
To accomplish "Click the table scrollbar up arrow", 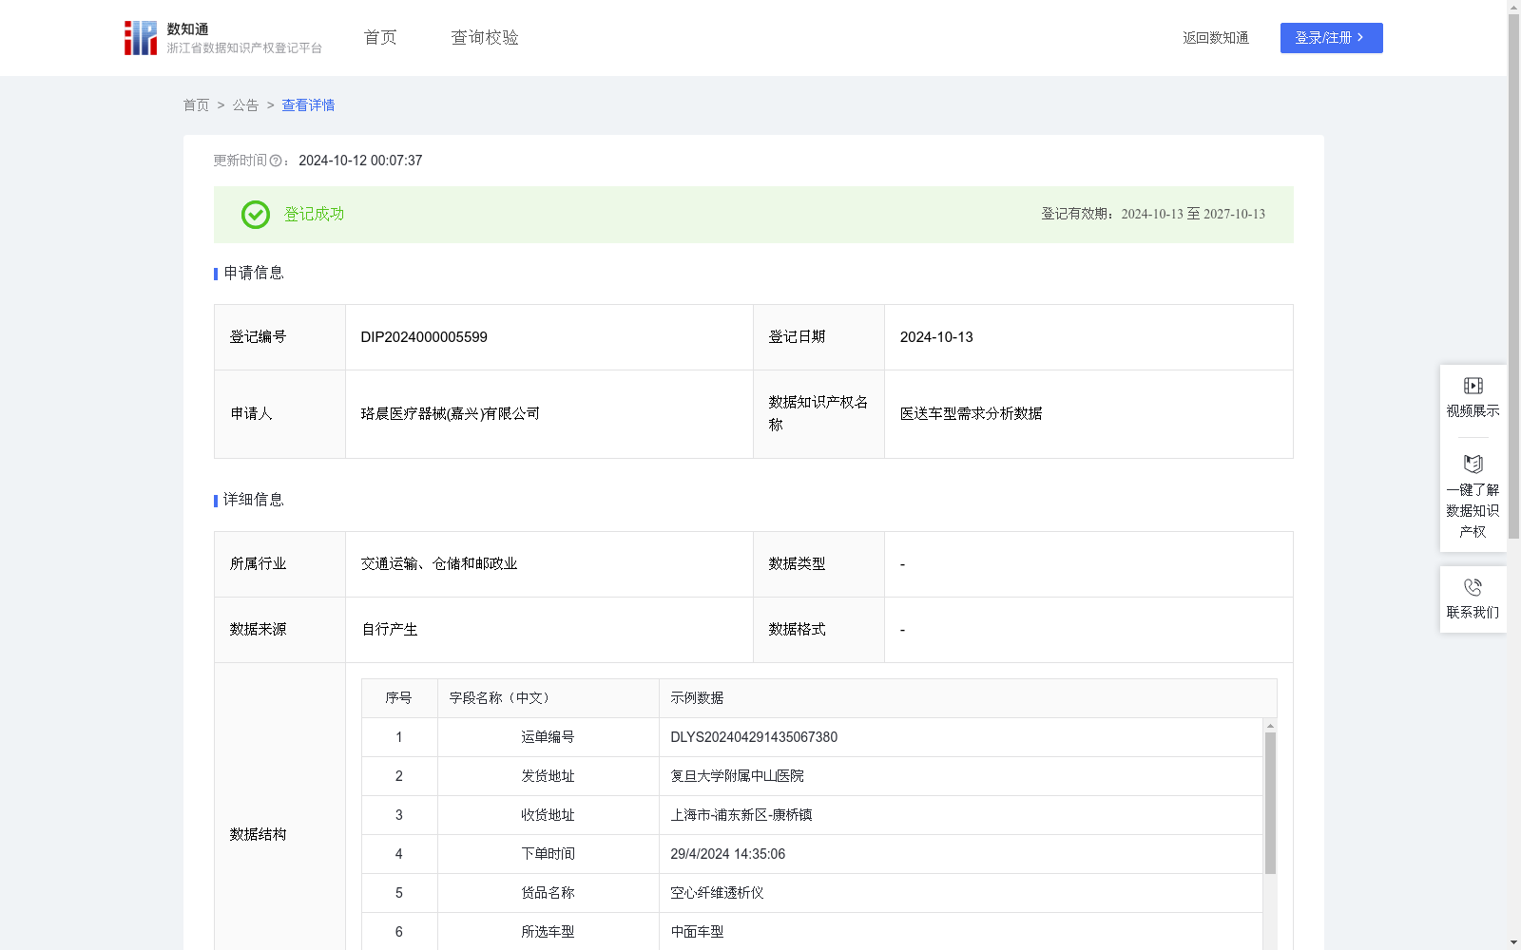I will coord(1270,725).
